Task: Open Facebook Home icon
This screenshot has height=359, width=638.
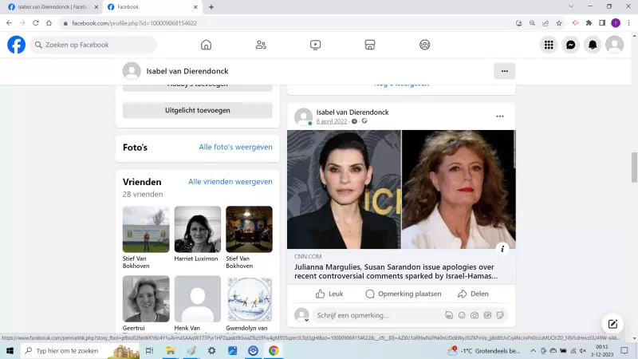Action: pos(206,45)
